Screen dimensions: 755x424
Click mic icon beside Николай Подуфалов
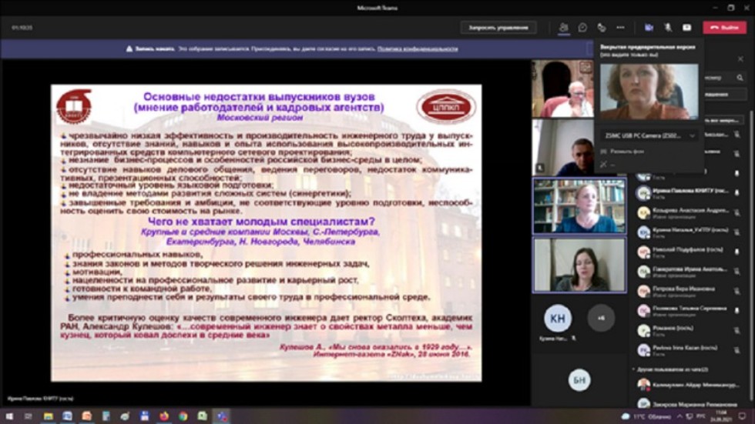(737, 252)
